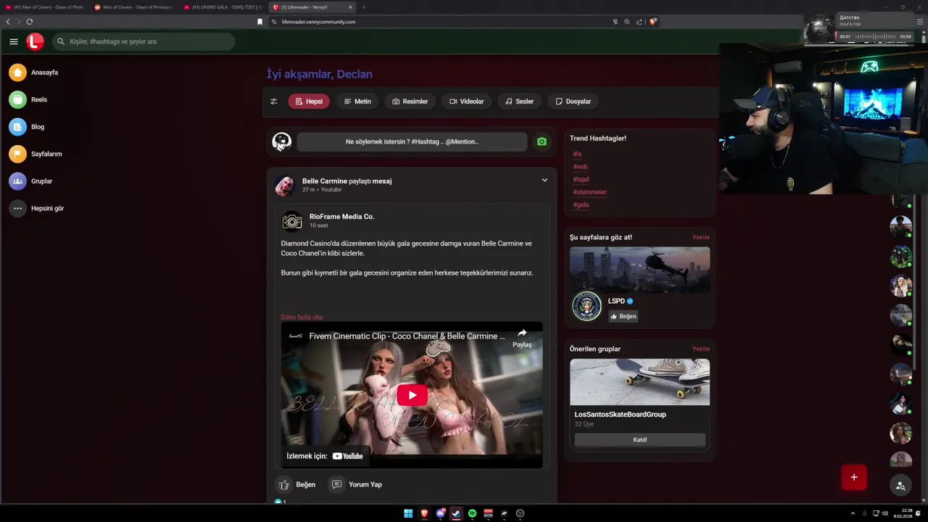Open the hamburger menu beside Lifeinvader logo
928x522 pixels.
14,41
